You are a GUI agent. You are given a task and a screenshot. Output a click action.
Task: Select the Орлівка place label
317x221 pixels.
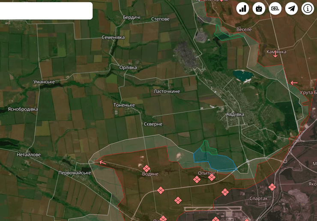pos(128,68)
